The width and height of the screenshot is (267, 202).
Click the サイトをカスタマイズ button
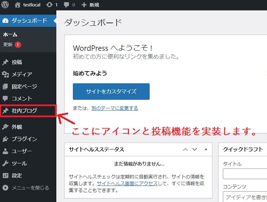[111, 91]
